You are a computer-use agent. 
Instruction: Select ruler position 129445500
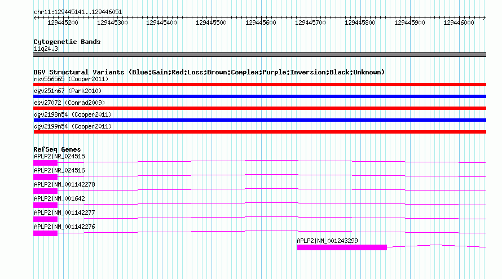click(211, 23)
